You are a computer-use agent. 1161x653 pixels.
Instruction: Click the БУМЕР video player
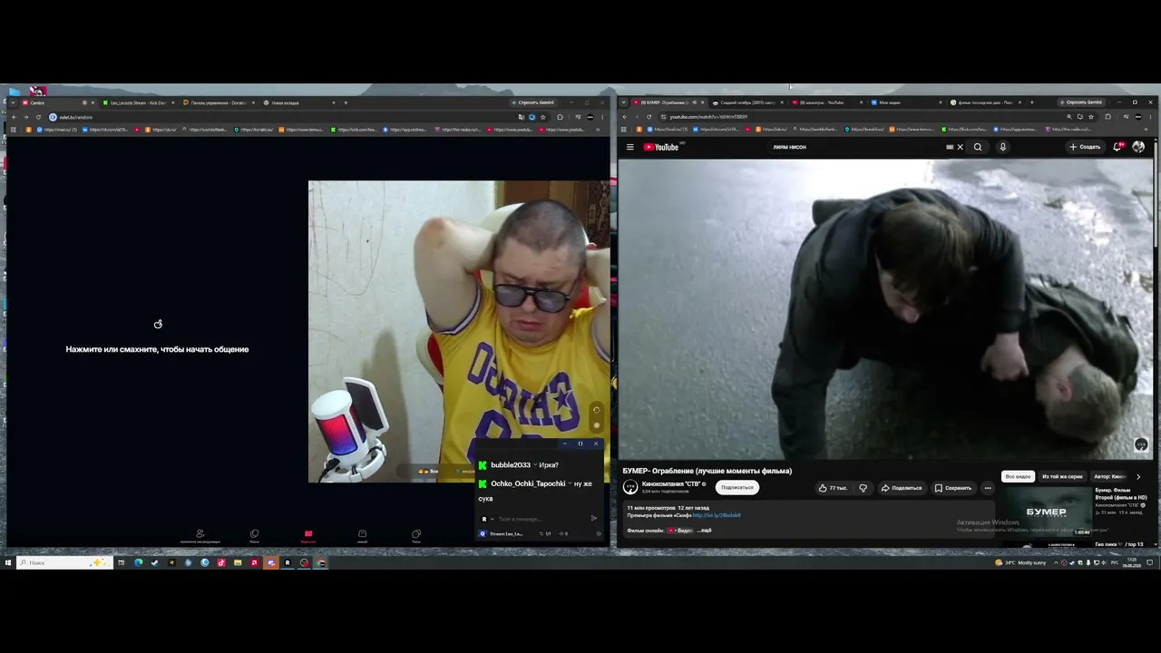coord(885,309)
